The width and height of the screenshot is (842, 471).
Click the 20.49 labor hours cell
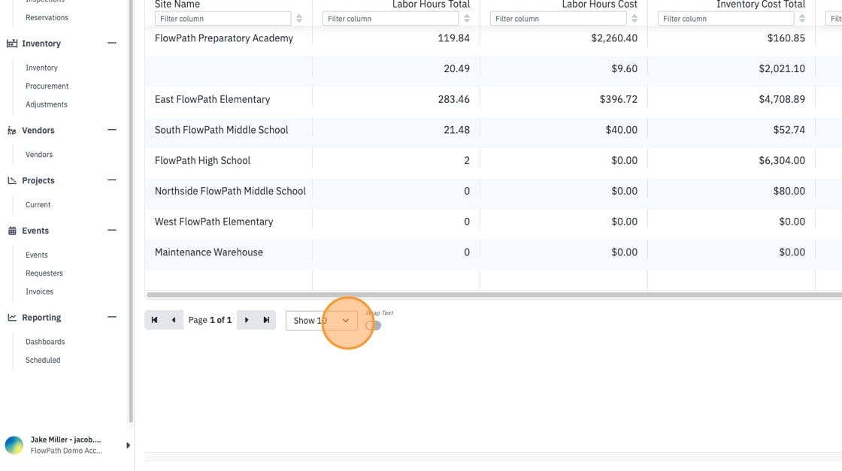click(456, 68)
